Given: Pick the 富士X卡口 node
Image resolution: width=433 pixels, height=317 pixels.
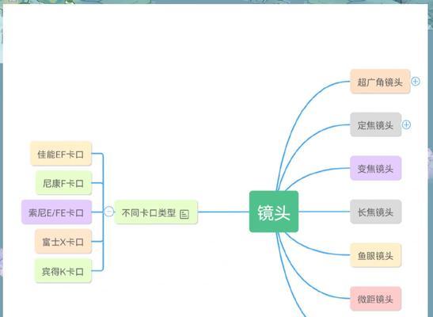Looking at the screenshot, I should coord(63,241).
